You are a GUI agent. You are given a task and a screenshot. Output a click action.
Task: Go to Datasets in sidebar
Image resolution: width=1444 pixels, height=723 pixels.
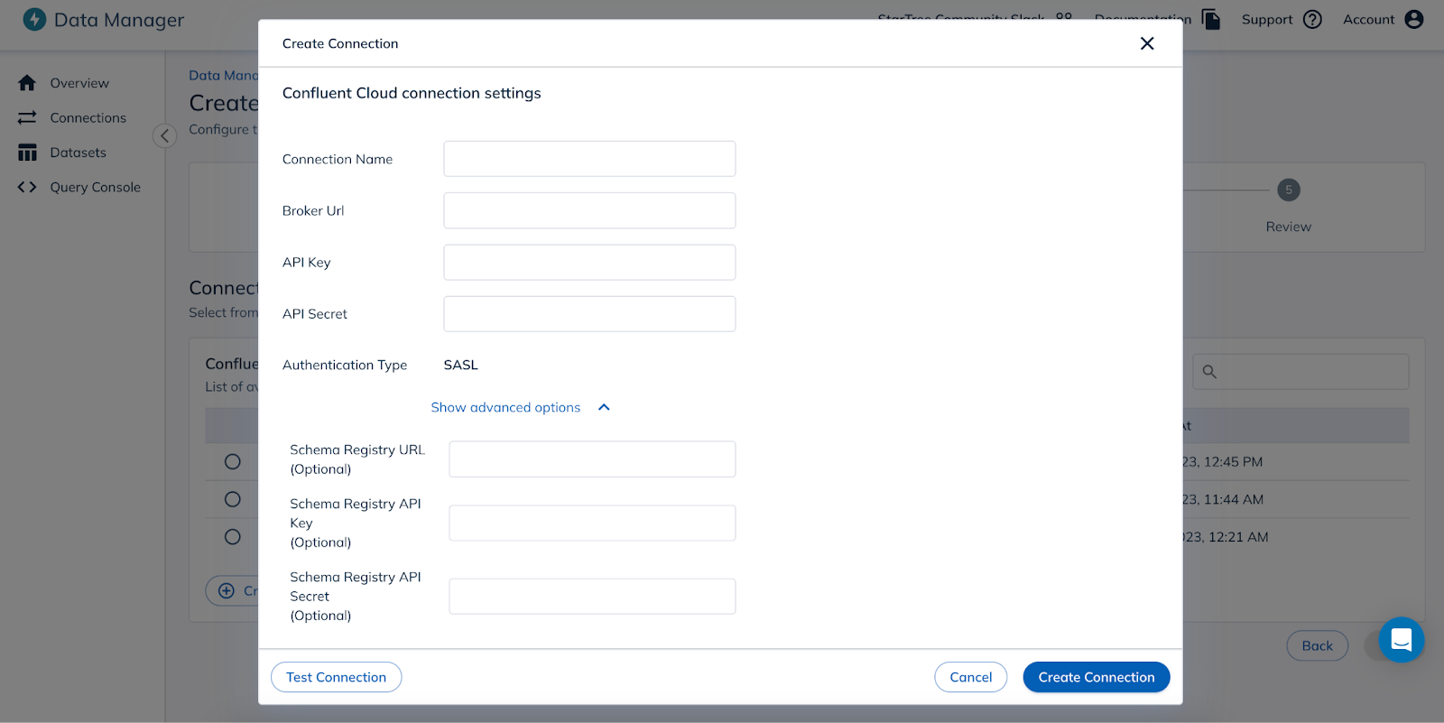78,153
